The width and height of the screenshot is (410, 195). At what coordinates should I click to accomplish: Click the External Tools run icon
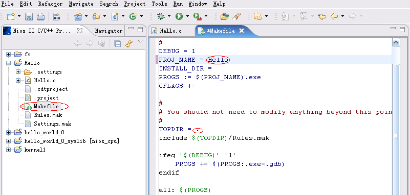pyautogui.click(x=198, y=16)
